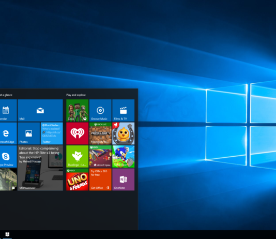Launch Microsoft Edge tile

coord(8,133)
